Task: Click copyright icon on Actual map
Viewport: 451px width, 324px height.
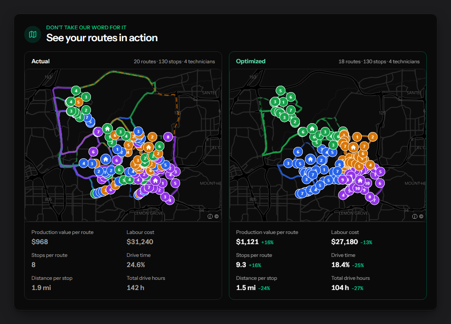Action: coord(216,217)
